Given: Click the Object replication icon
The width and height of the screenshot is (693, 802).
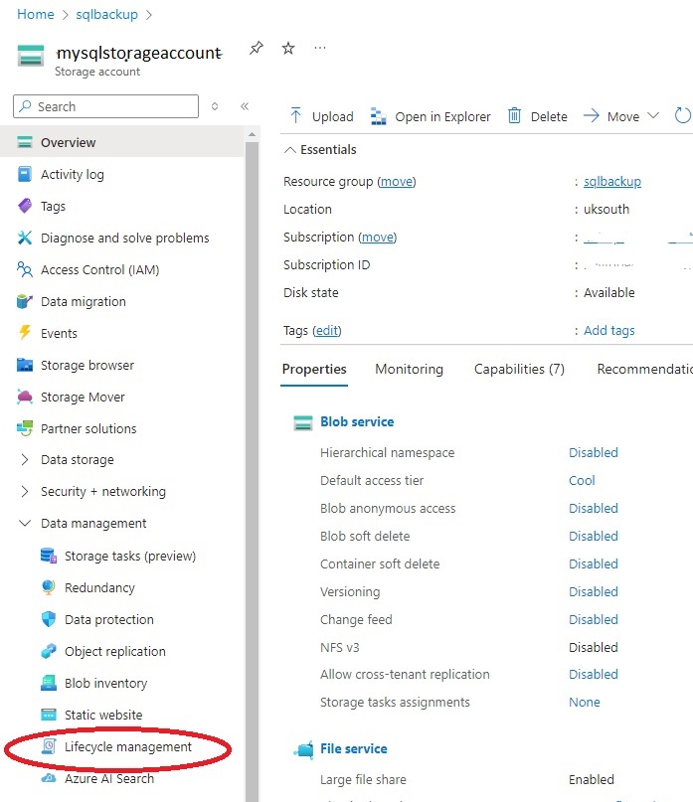Looking at the screenshot, I should (x=49, y=651).
